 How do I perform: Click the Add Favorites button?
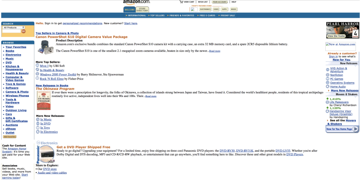pyautogui.click(x=10, y=137)
